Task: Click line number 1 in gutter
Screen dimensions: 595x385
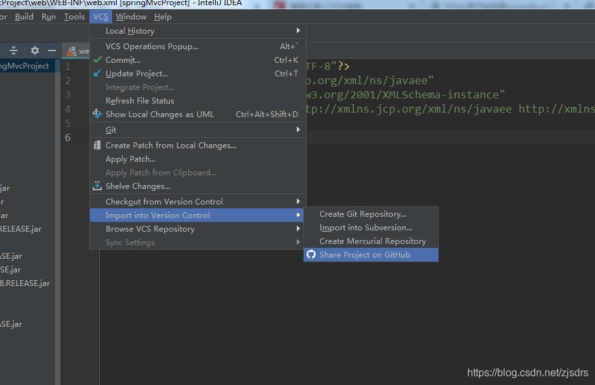Action: pyautogui.click(x=67, y=66)
